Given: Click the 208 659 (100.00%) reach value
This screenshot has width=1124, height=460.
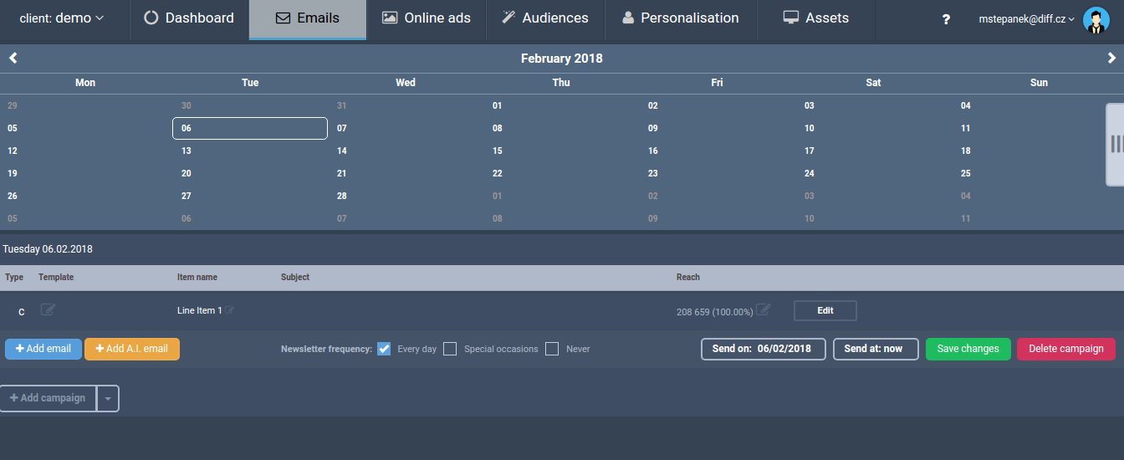Looking at the screenshot, I should 715,312.
